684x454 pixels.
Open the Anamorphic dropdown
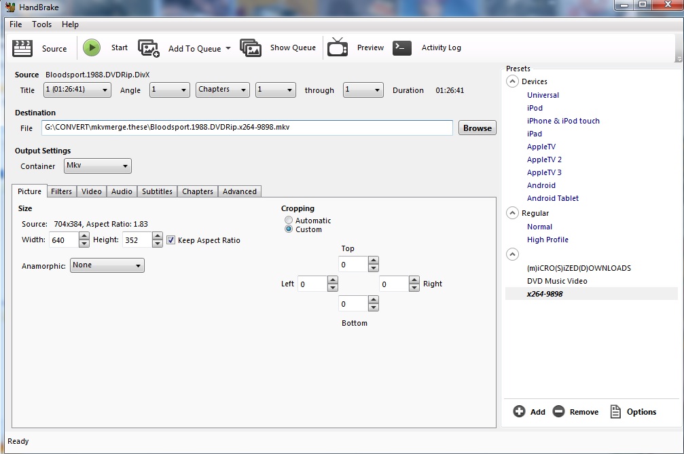[107, 265]
